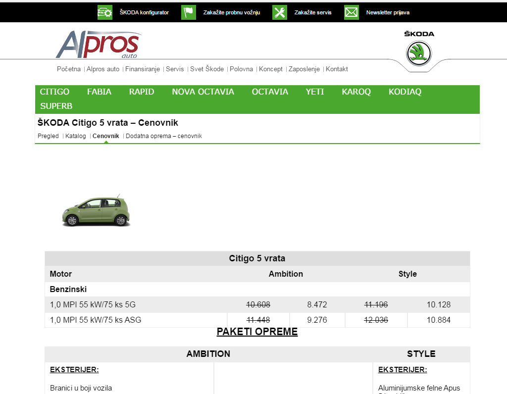Screen dimensions: 507x394
Task: Click the PAKETI OPREME heading
Action: pos(257,332)
